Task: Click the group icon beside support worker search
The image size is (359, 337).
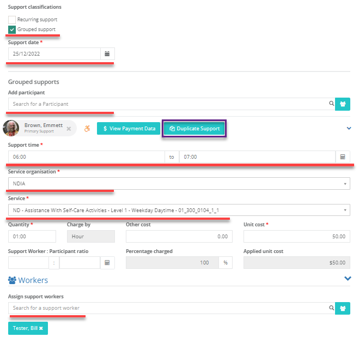Action: (x=343, y=308)
